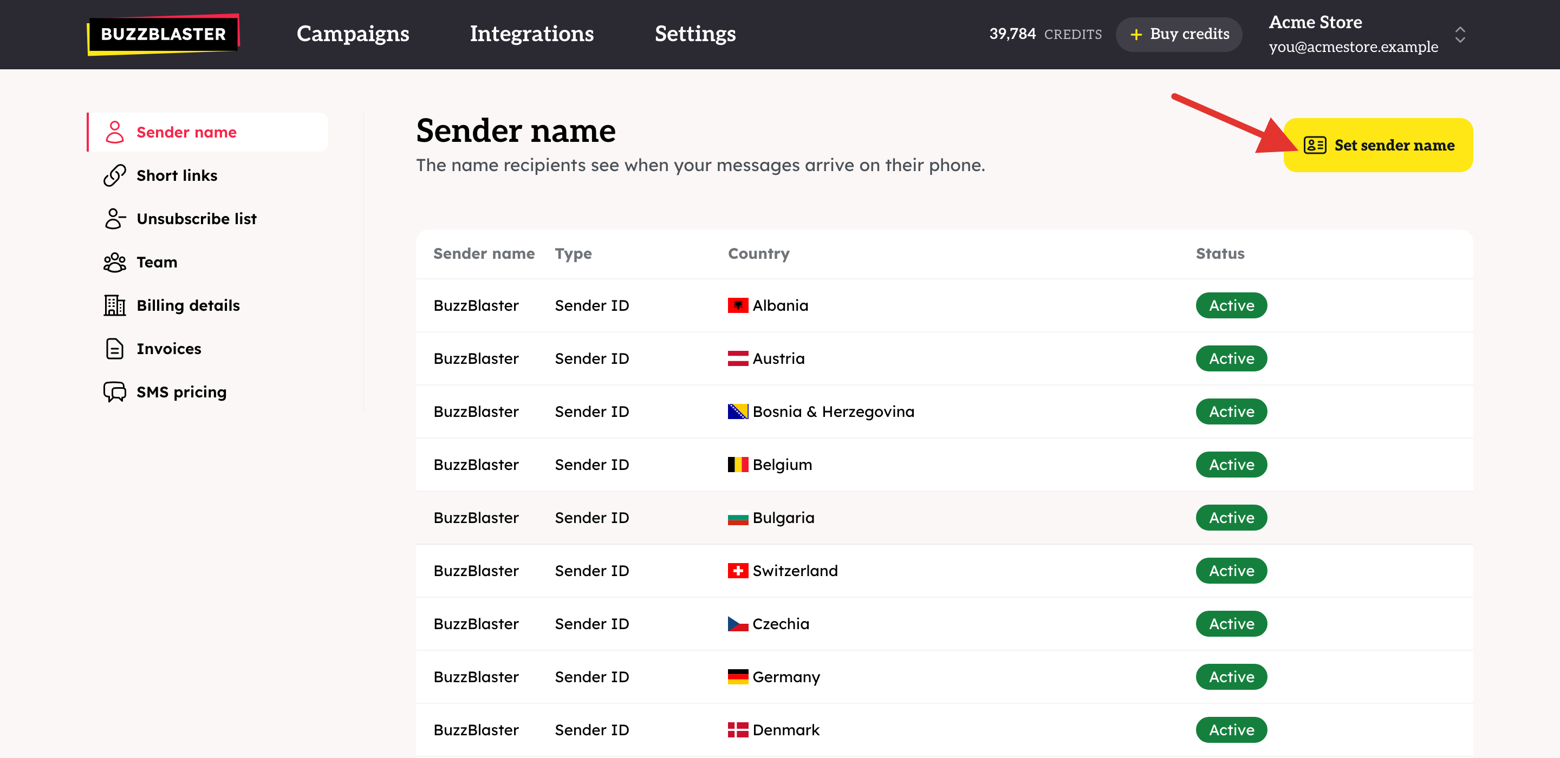Click the Denmark flag icon
The height and width of the screenshot is (758, 1560).
(x=738, y=729)
